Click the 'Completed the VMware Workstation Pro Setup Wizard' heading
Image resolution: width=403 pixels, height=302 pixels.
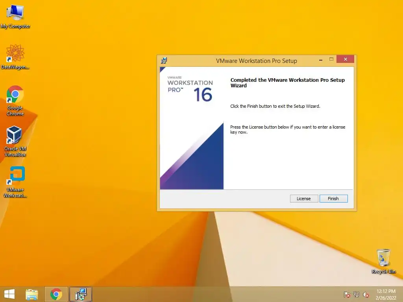click(x=288, y=83)
